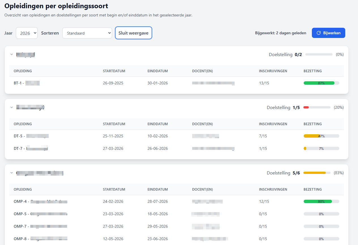Select the OMP-8 opleiding row

click(40, 239)
